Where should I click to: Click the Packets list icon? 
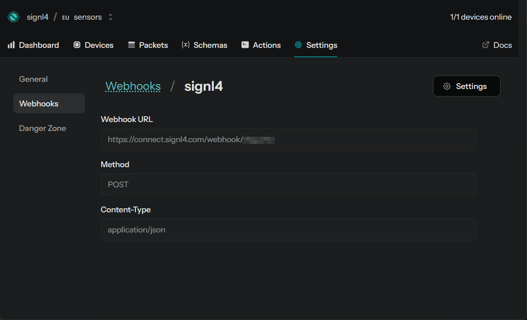click(131, 45)
